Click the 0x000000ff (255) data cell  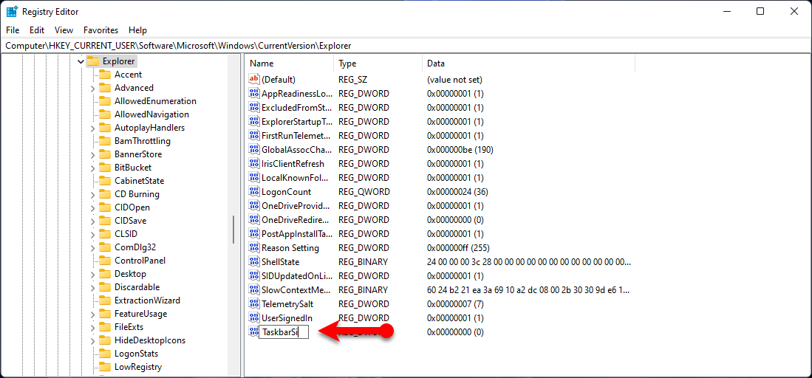coord(458,247)
